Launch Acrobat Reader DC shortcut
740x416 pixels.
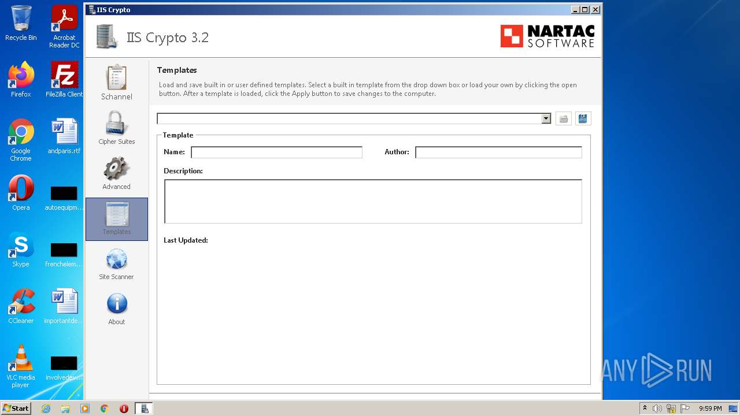pos(64,27)
